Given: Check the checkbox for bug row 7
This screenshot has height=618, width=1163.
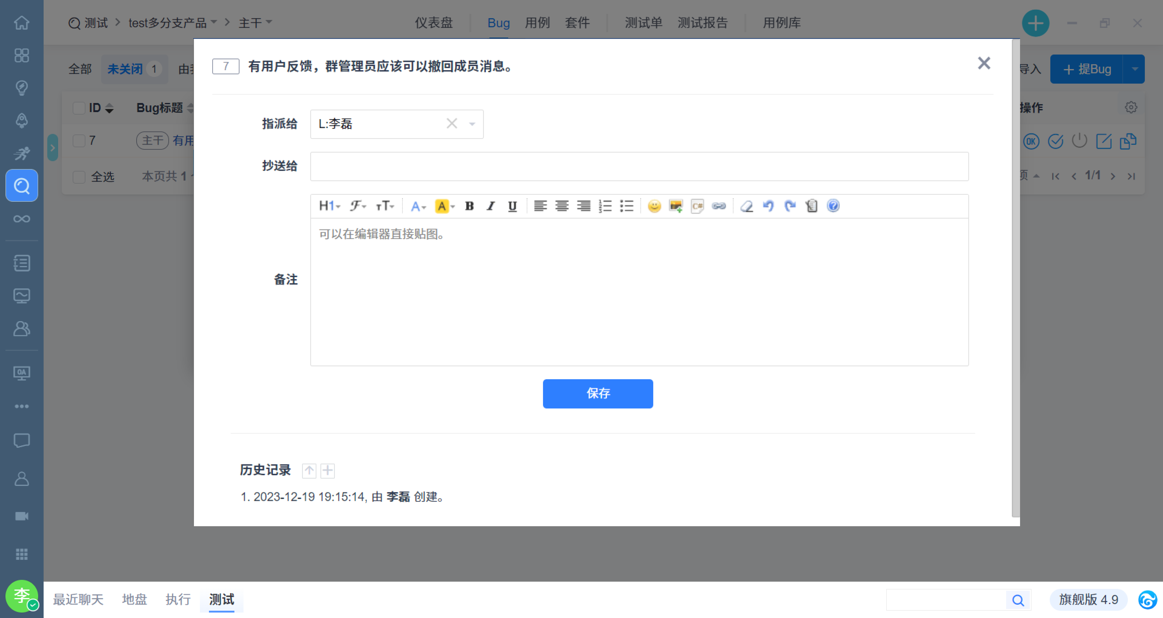Looking at the screenshot, I should [79, 141].
